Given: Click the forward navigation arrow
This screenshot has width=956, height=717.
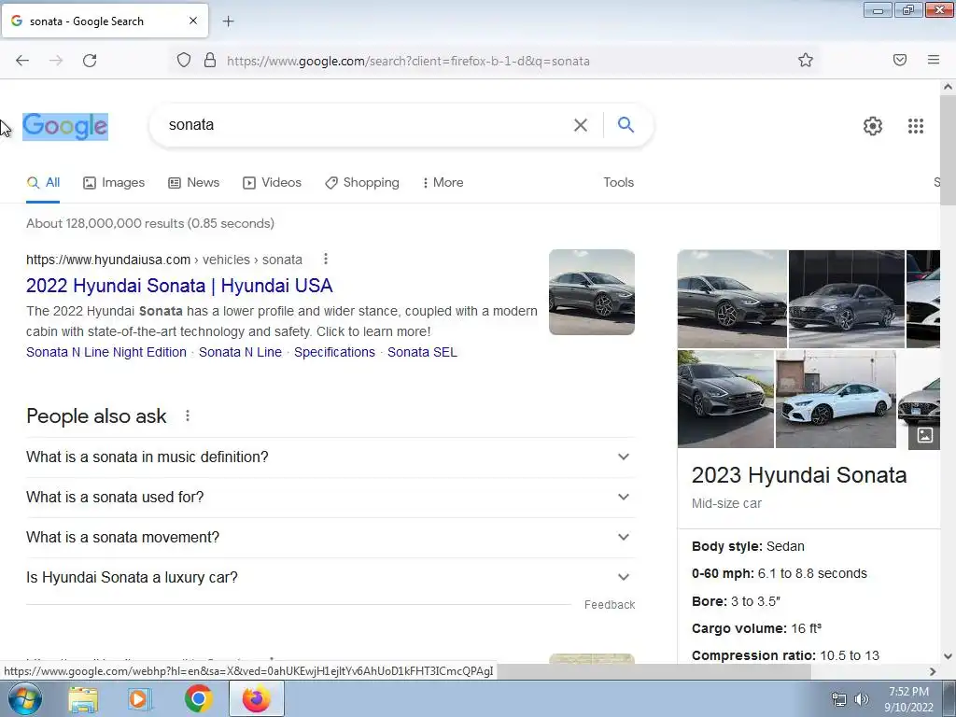Looking at the screenshot, I should click(x=56, y=61).
